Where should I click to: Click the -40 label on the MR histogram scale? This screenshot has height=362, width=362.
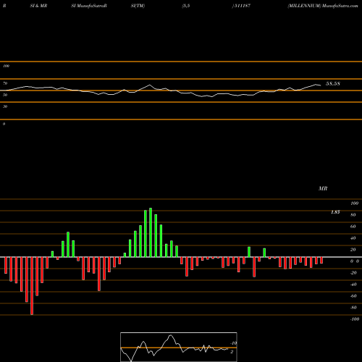(353, 285)
